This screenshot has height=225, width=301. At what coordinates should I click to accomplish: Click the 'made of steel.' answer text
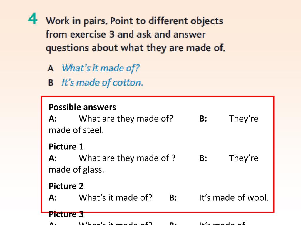point(76,130)
